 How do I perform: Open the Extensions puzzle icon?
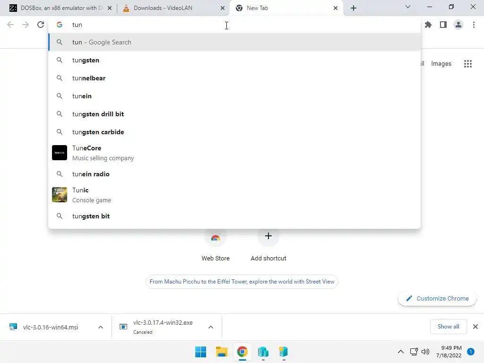pyautogui.click(x=428, y=25)
